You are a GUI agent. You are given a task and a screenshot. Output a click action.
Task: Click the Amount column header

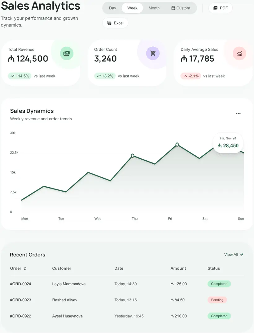(178, 268)
